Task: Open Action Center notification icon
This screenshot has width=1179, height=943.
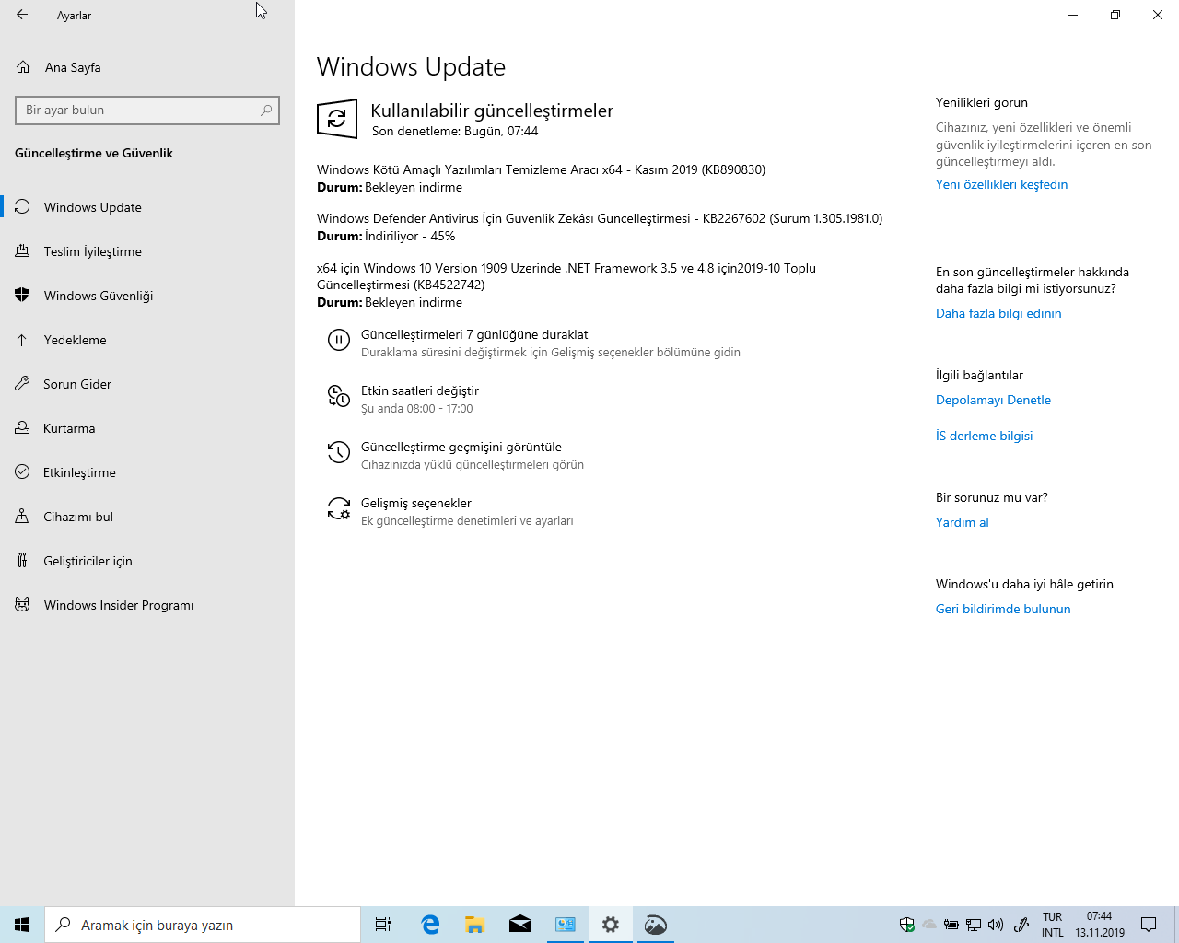Action: click(x=1149, y=925)
